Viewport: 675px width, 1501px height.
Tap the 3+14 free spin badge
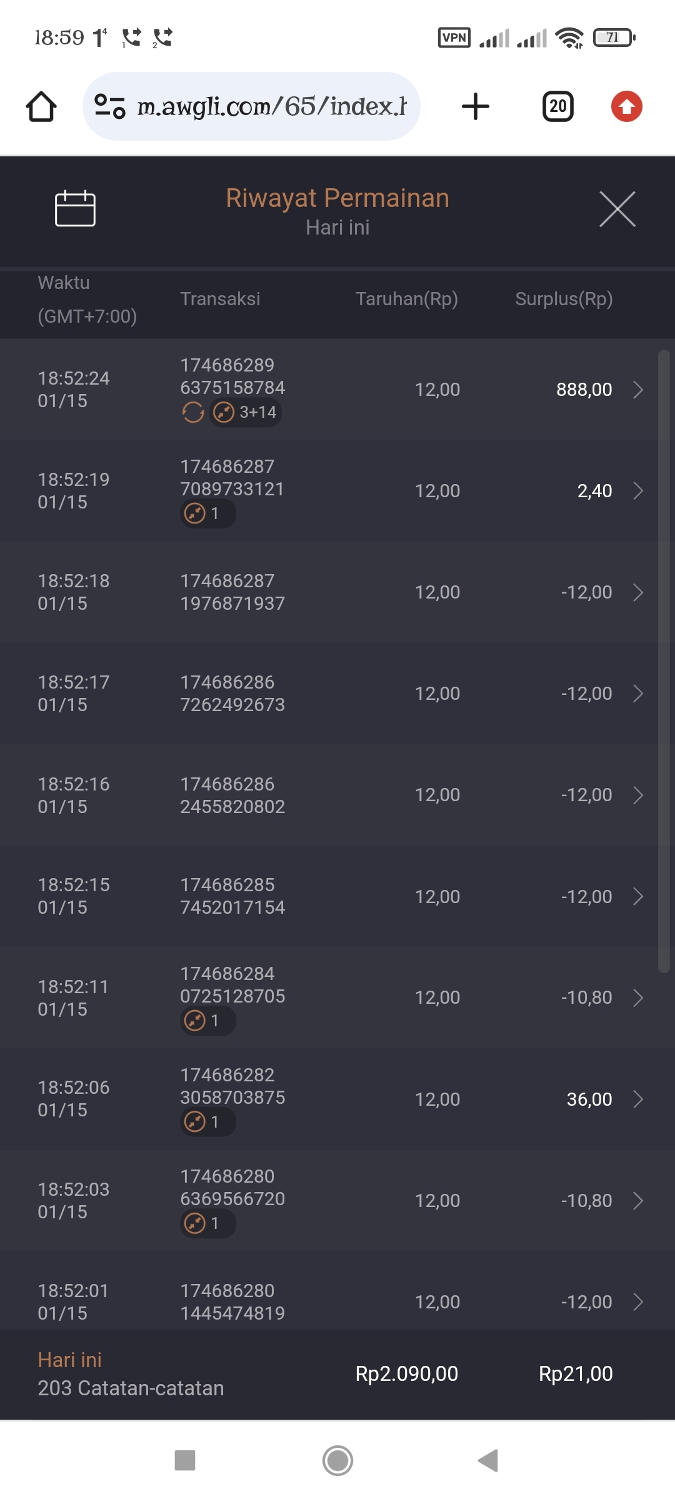coord(246,412)
